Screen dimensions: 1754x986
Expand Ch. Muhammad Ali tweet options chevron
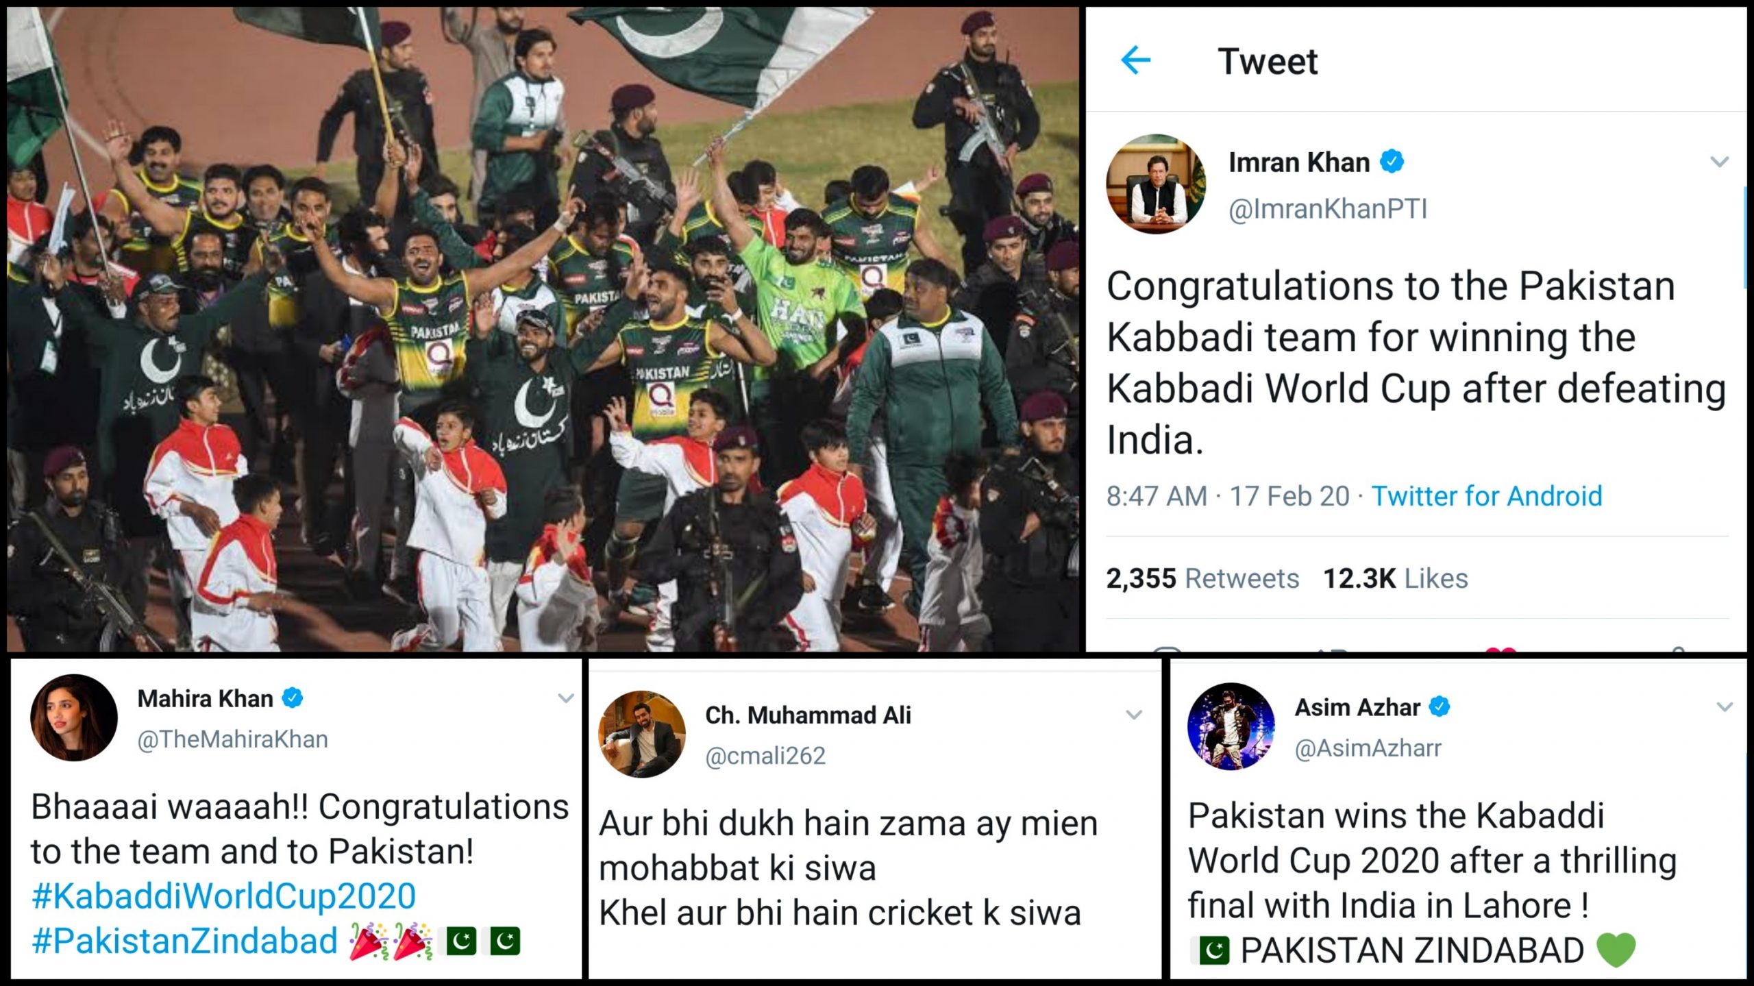pos(1134,715)
